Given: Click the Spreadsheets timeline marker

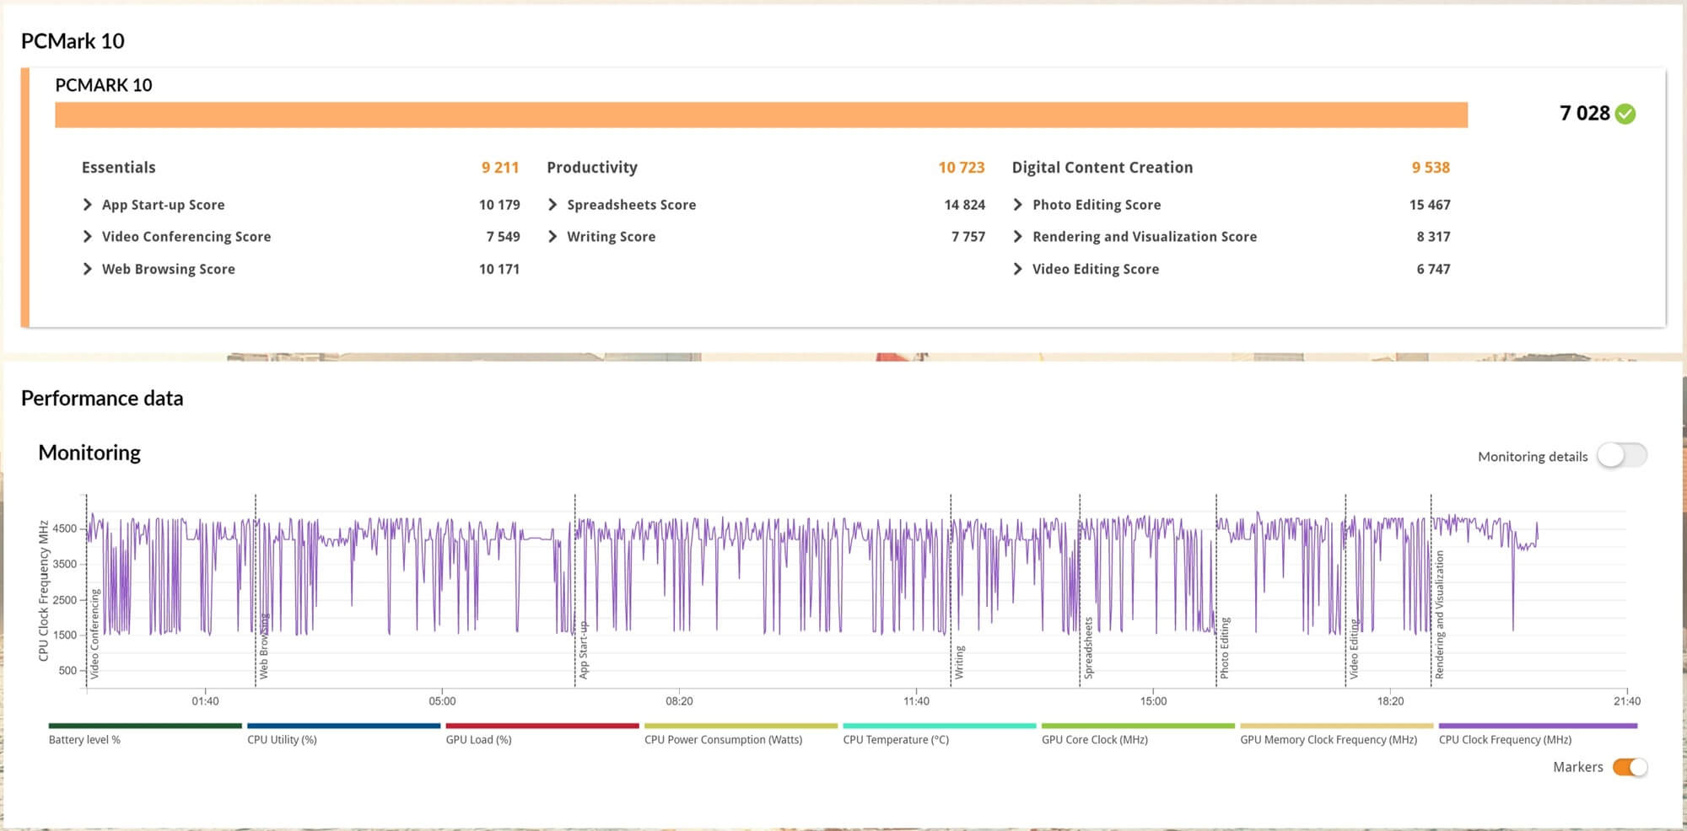Looking at the screenshot, I should click(1088, 648).
